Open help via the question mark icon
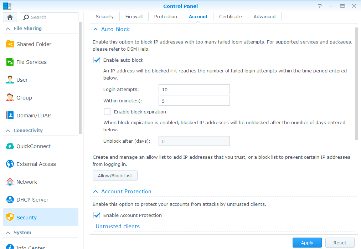The height and width of the screenshot is (249, 361). 320,6
